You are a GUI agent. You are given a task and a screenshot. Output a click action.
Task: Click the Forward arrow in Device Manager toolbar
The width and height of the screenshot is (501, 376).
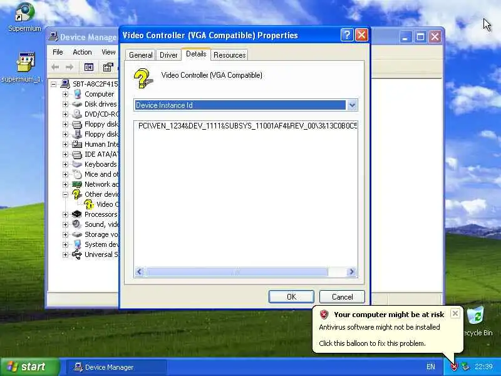click(70, 67)
